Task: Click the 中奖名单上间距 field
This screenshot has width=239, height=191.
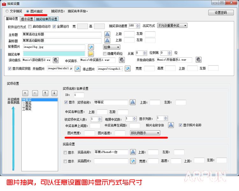Action: tap(95, 125)
